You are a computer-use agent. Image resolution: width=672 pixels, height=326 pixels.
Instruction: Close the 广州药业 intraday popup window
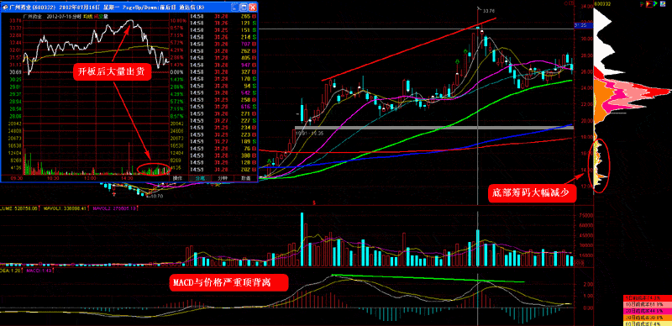pyautogui.click(x=253, y=8)
